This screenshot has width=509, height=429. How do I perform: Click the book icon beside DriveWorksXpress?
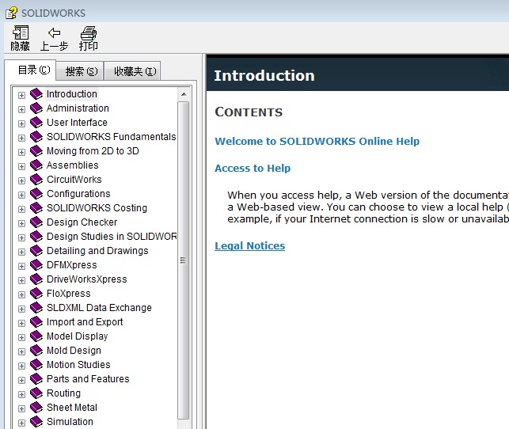point(36,279)
